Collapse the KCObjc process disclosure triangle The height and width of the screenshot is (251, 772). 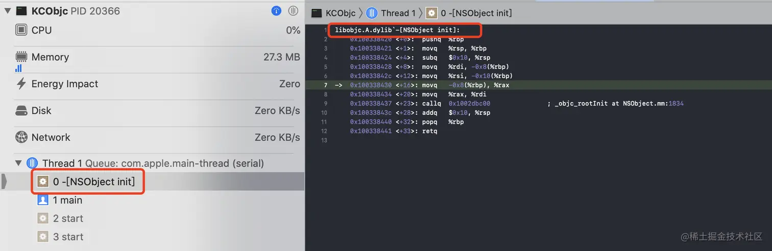click(7, 11)
